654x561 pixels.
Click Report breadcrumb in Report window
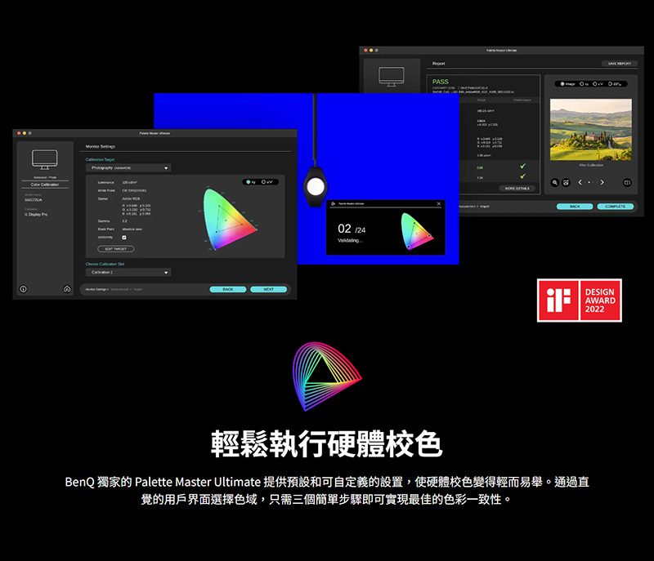tap(485, 206)
